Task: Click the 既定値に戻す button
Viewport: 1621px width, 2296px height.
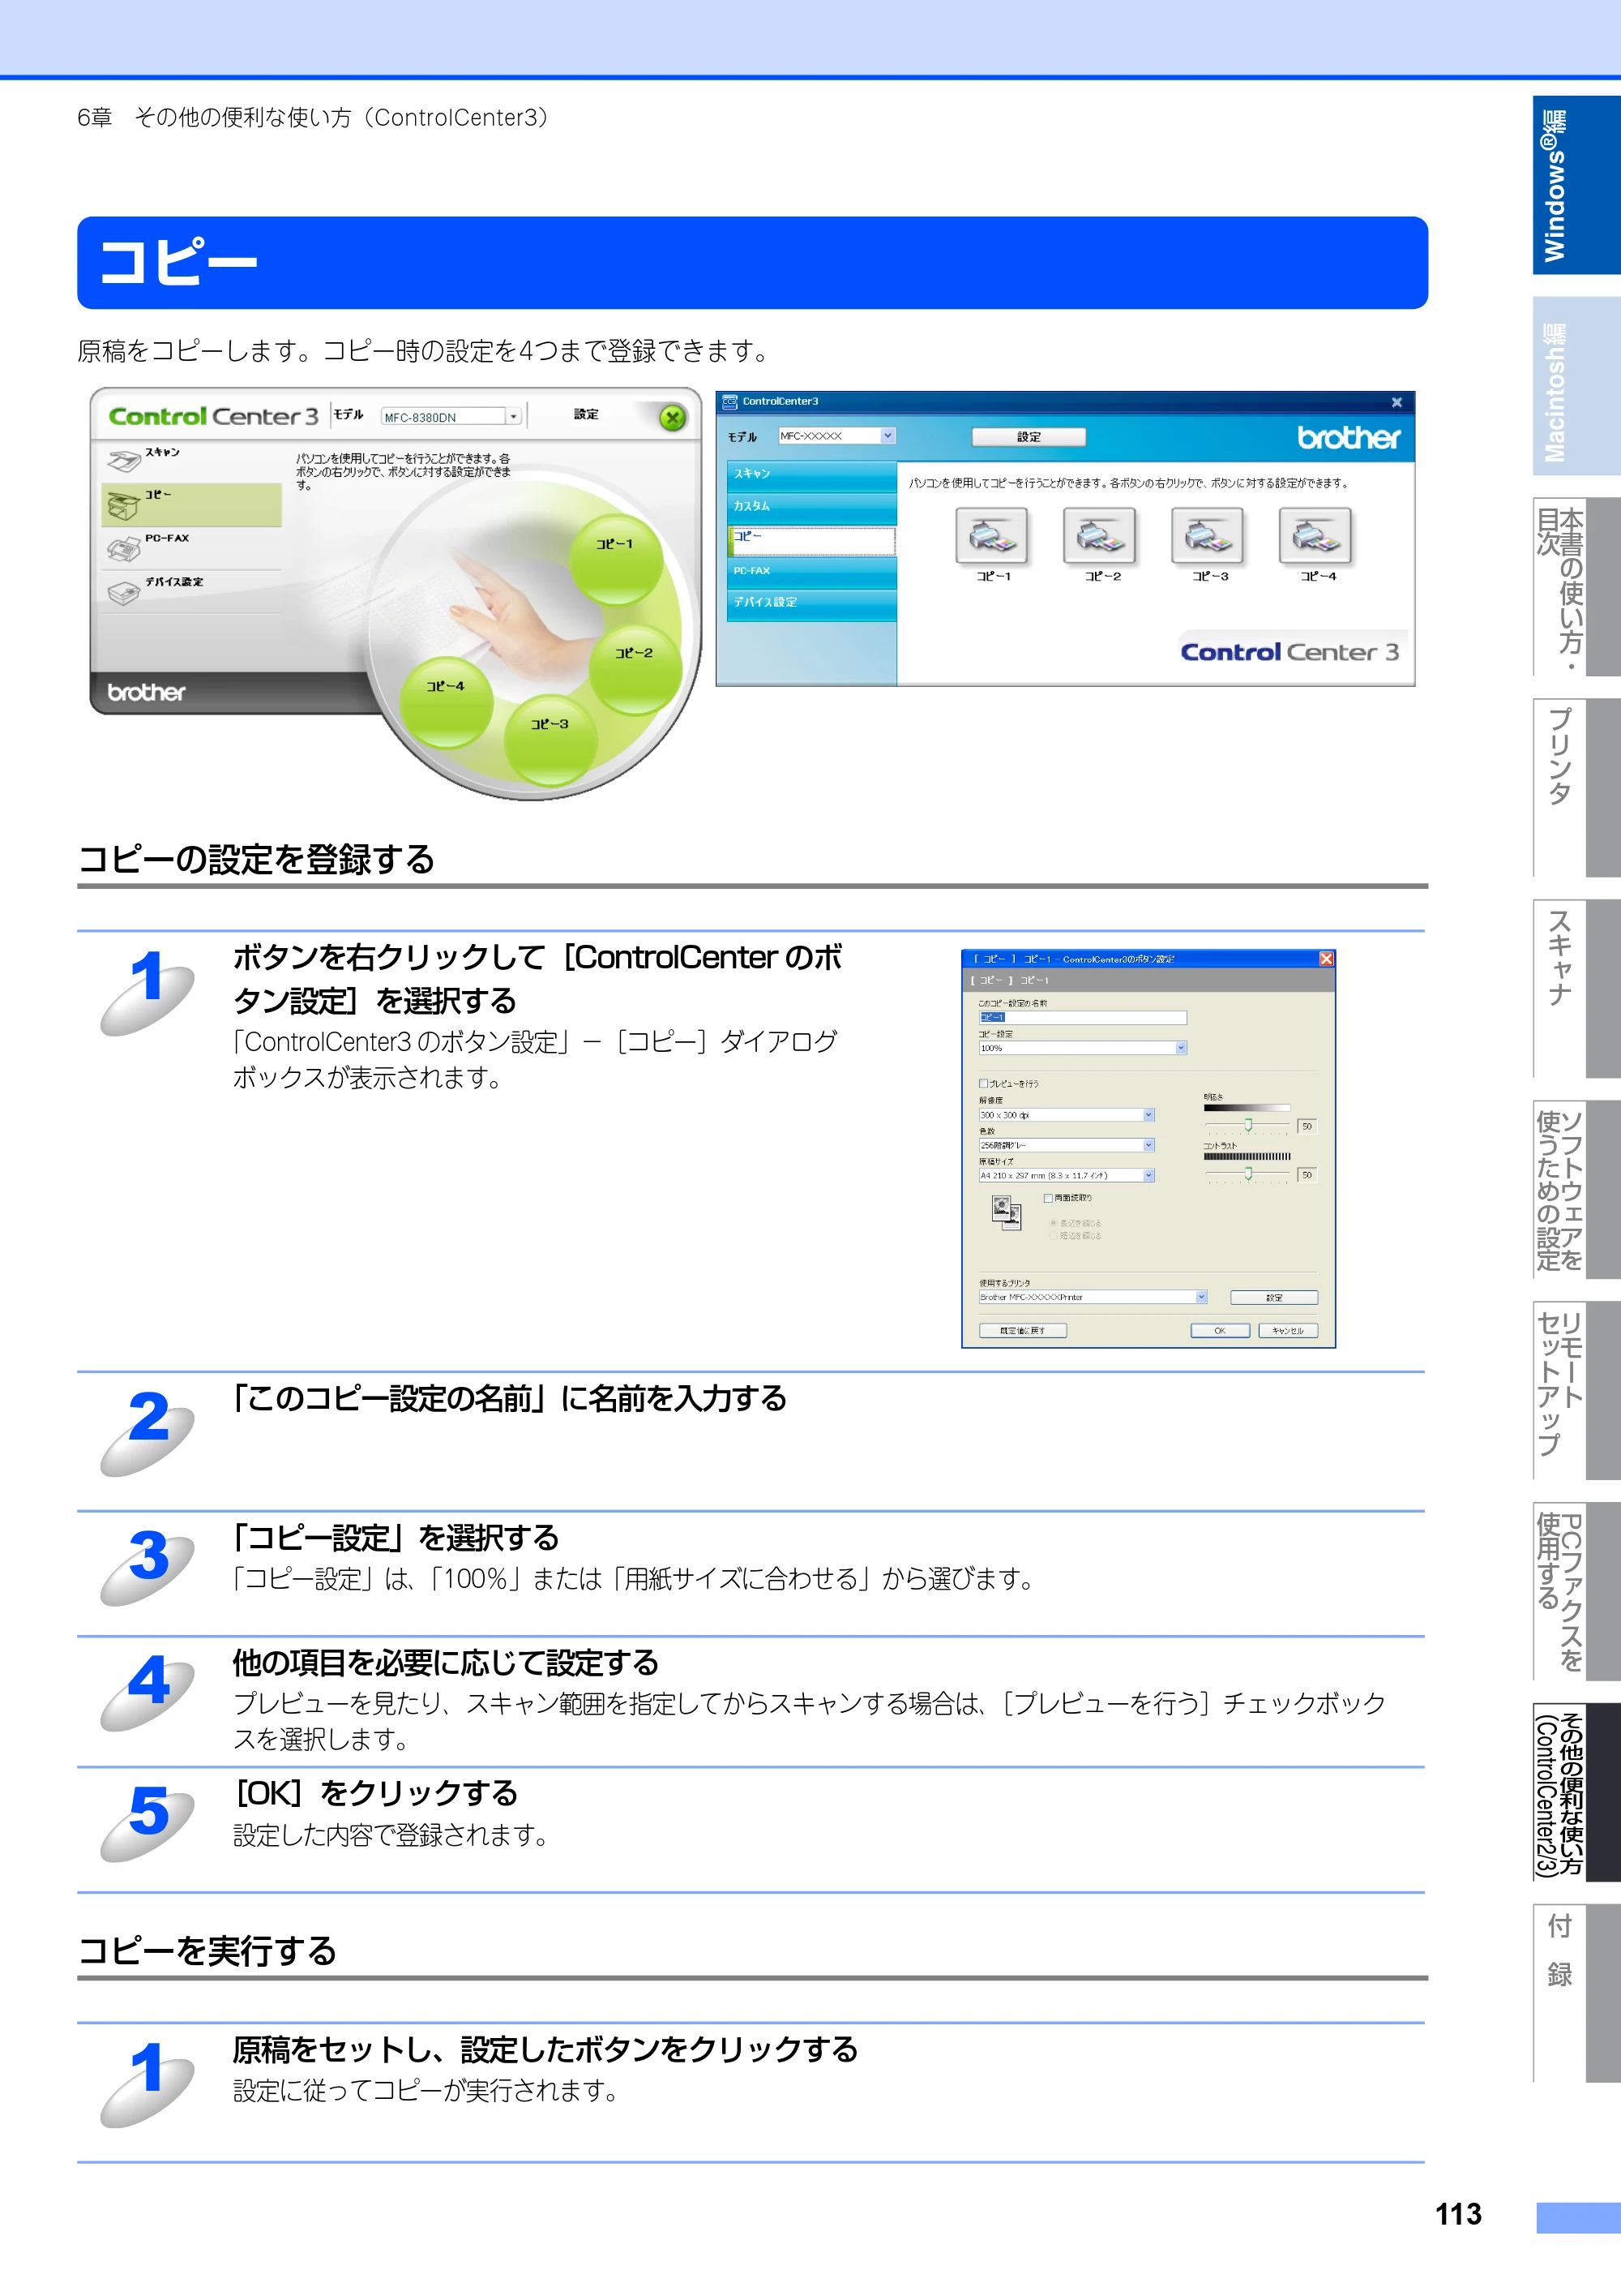Action: click(x=1022, y=1331)
